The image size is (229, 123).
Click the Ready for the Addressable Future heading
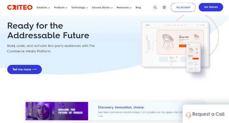point(48,30)
